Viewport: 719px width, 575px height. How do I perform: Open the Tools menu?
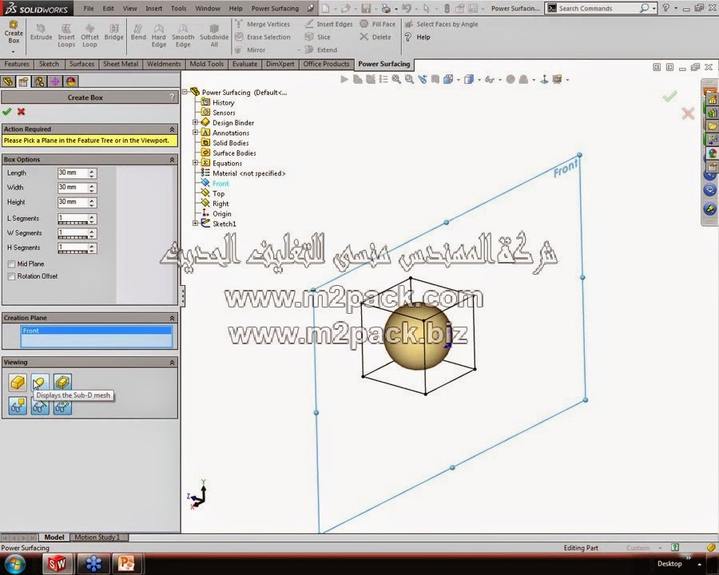pos(178,8)
